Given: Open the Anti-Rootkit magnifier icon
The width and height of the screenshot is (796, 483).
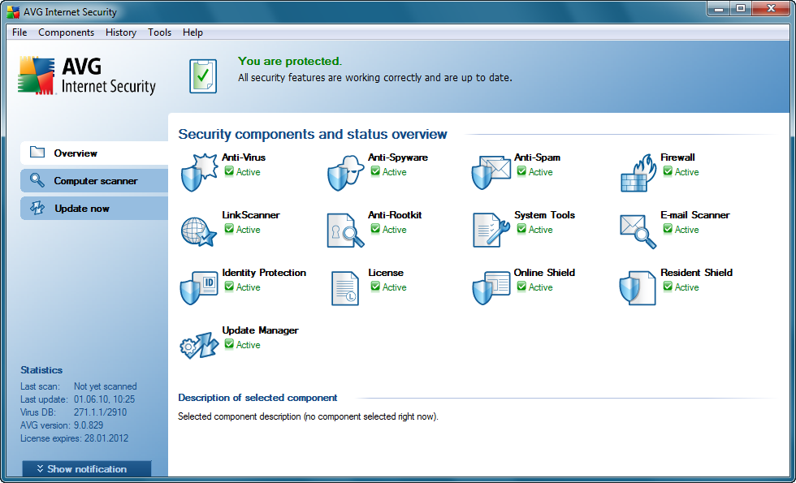Looking at the screenshot, I should (344, 230).
